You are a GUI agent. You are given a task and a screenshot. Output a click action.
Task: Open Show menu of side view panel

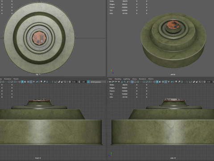134,79
